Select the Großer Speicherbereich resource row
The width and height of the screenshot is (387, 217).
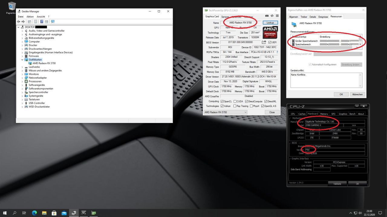pyautogui.click(x=325, y=41)
